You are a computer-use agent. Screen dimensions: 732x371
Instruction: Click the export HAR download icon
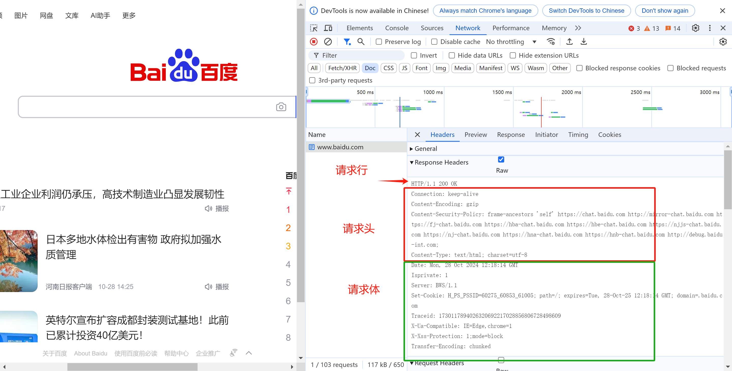pos(583,41)
